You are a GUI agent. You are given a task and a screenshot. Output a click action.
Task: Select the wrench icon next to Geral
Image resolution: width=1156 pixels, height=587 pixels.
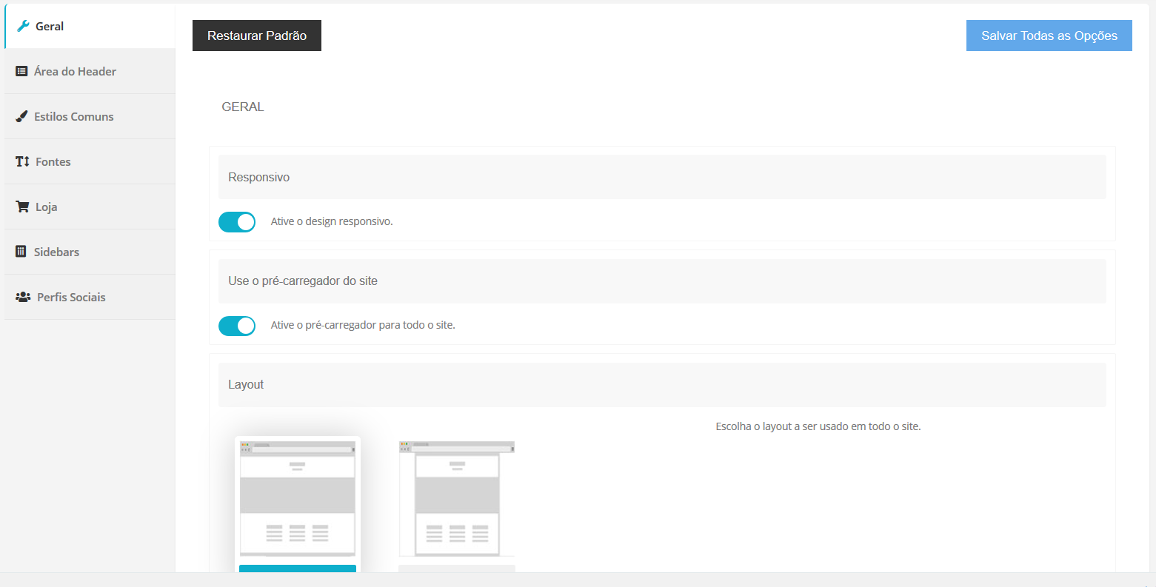(23, 26)
